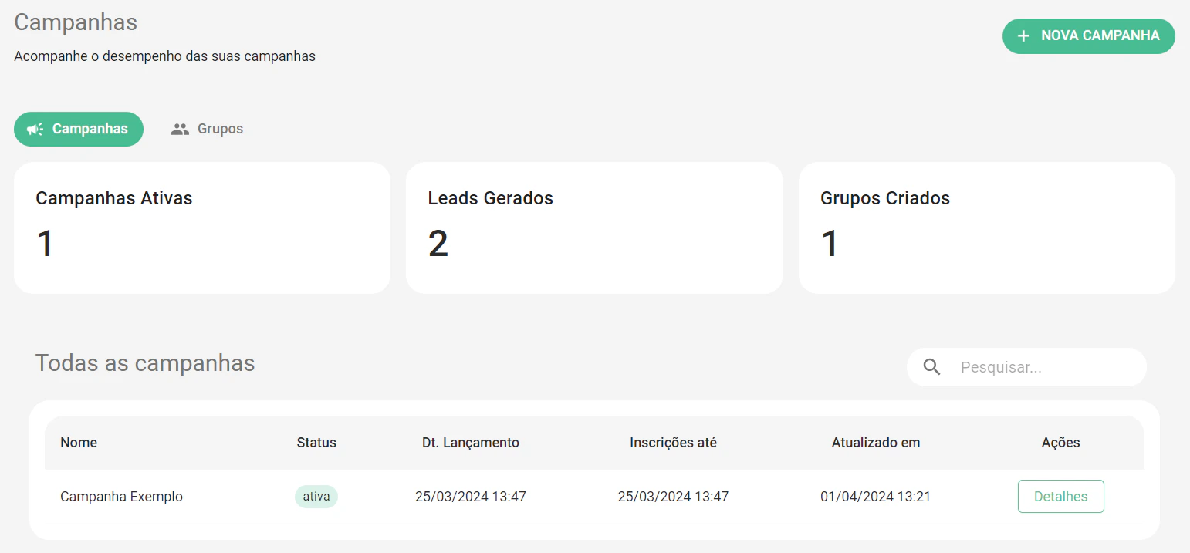This screenshot has width=1190, height=553.
Task: Click the campaign name Campanha Exemplo
Action: pos(121,496)
